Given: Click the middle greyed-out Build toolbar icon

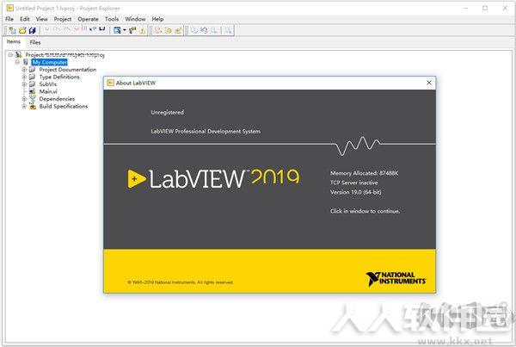Looking at the screenshot, I should (x=169, y=30).
